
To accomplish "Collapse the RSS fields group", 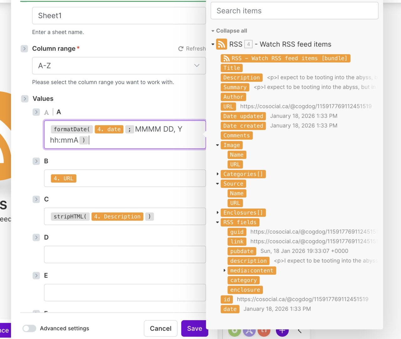I will pyautogui.click(x=218, y=222).
